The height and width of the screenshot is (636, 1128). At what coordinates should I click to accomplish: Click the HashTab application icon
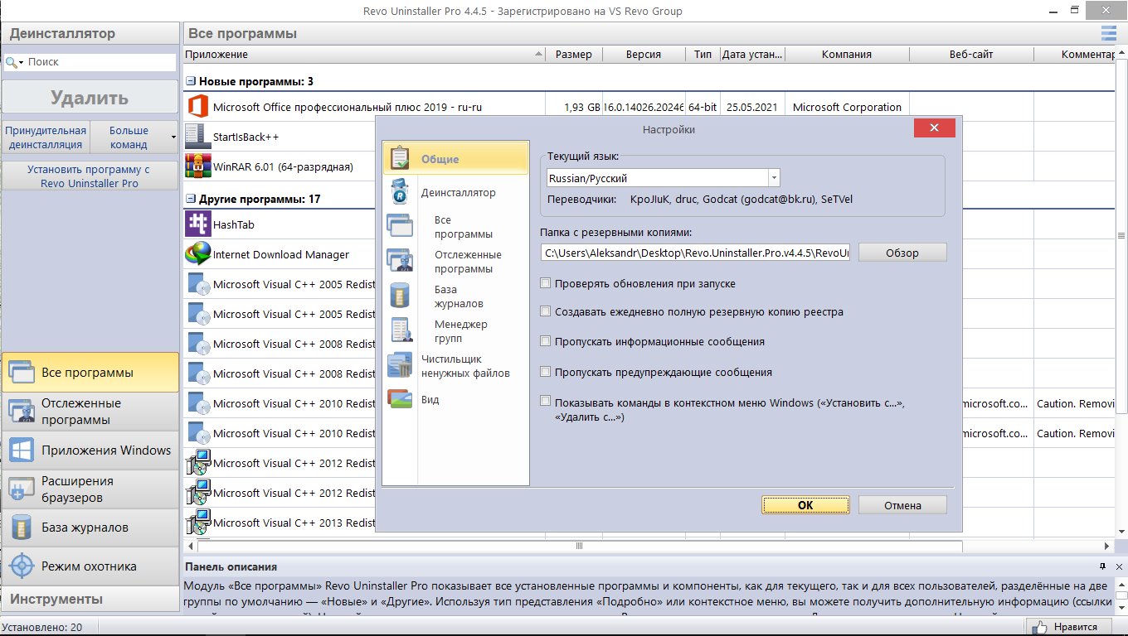[x=197, y=224]
